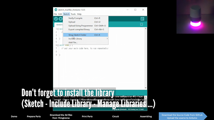Open the Tools menu
The width and height of the screenshot is (214, 120).
(x=73, y=14)
